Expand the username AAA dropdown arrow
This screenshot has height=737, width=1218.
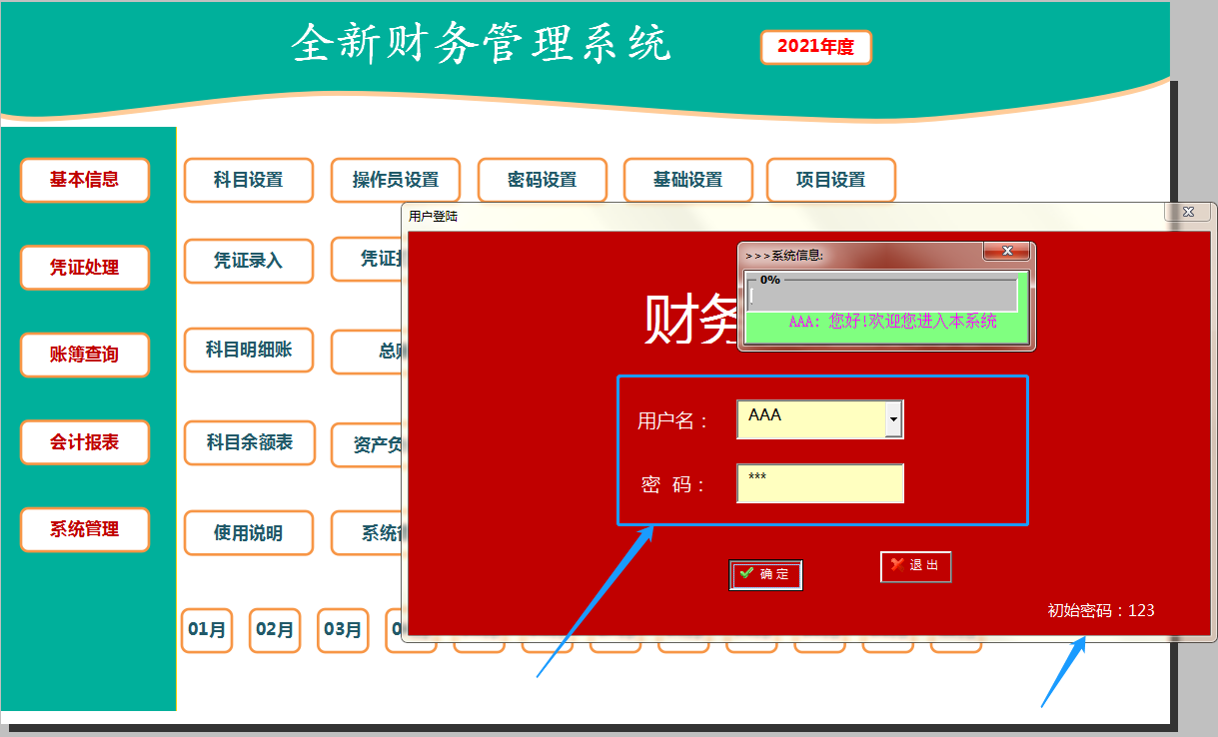[893, 418]
